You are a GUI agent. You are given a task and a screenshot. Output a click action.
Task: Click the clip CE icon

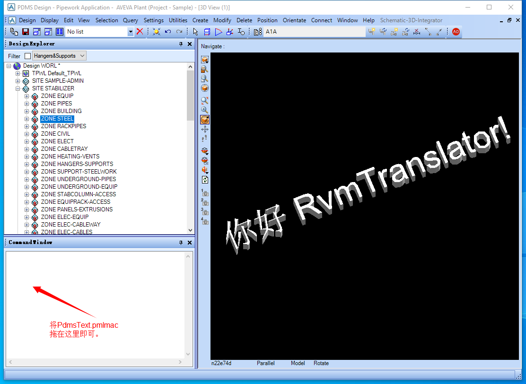205,161
